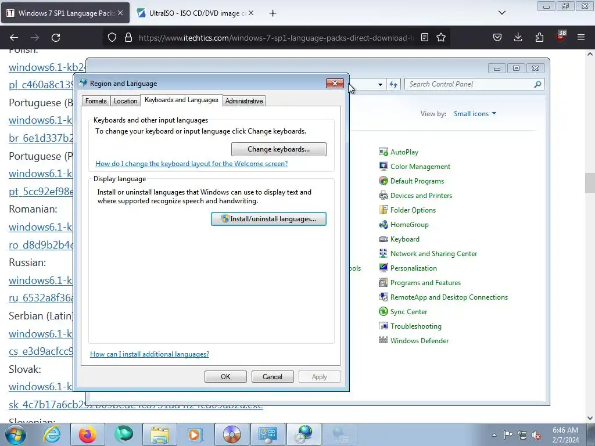595x446 pixels.
Task: Click Install/uninstall languages button
Action: coord(268,219)
